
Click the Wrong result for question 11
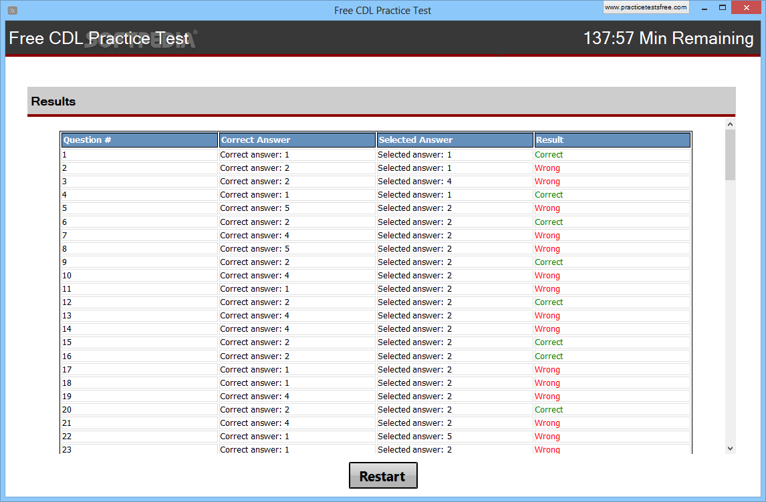point(547,289)
